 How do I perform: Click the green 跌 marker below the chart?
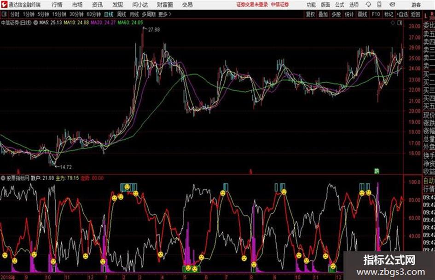(x=377, y=171)
